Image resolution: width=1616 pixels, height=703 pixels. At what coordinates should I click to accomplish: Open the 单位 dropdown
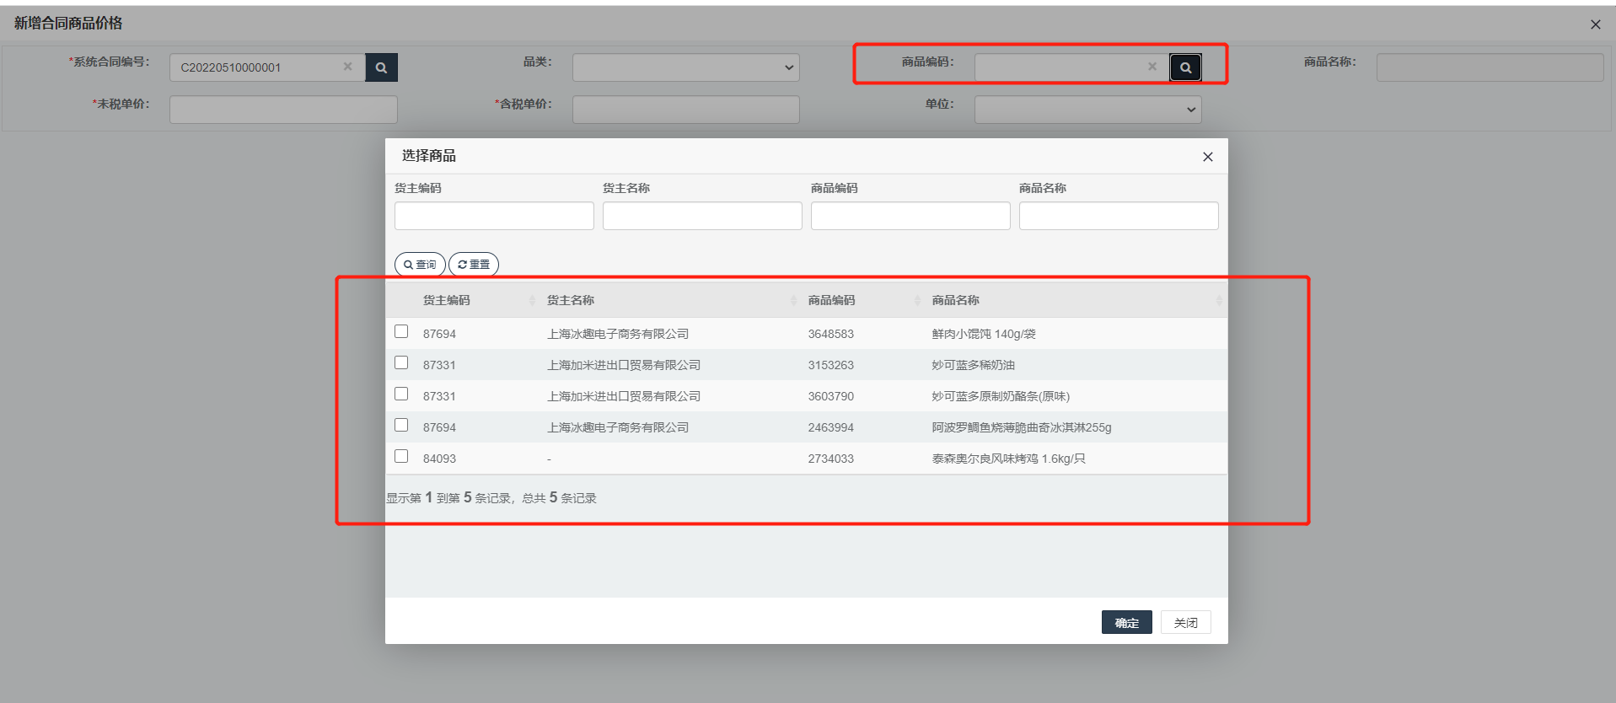1087,110
